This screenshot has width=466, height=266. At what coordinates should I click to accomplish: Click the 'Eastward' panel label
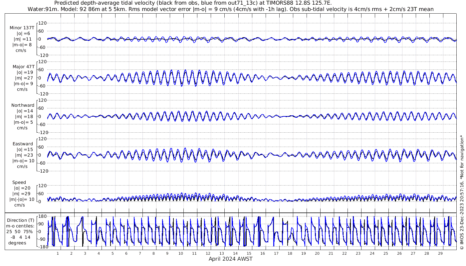[23, 144]
